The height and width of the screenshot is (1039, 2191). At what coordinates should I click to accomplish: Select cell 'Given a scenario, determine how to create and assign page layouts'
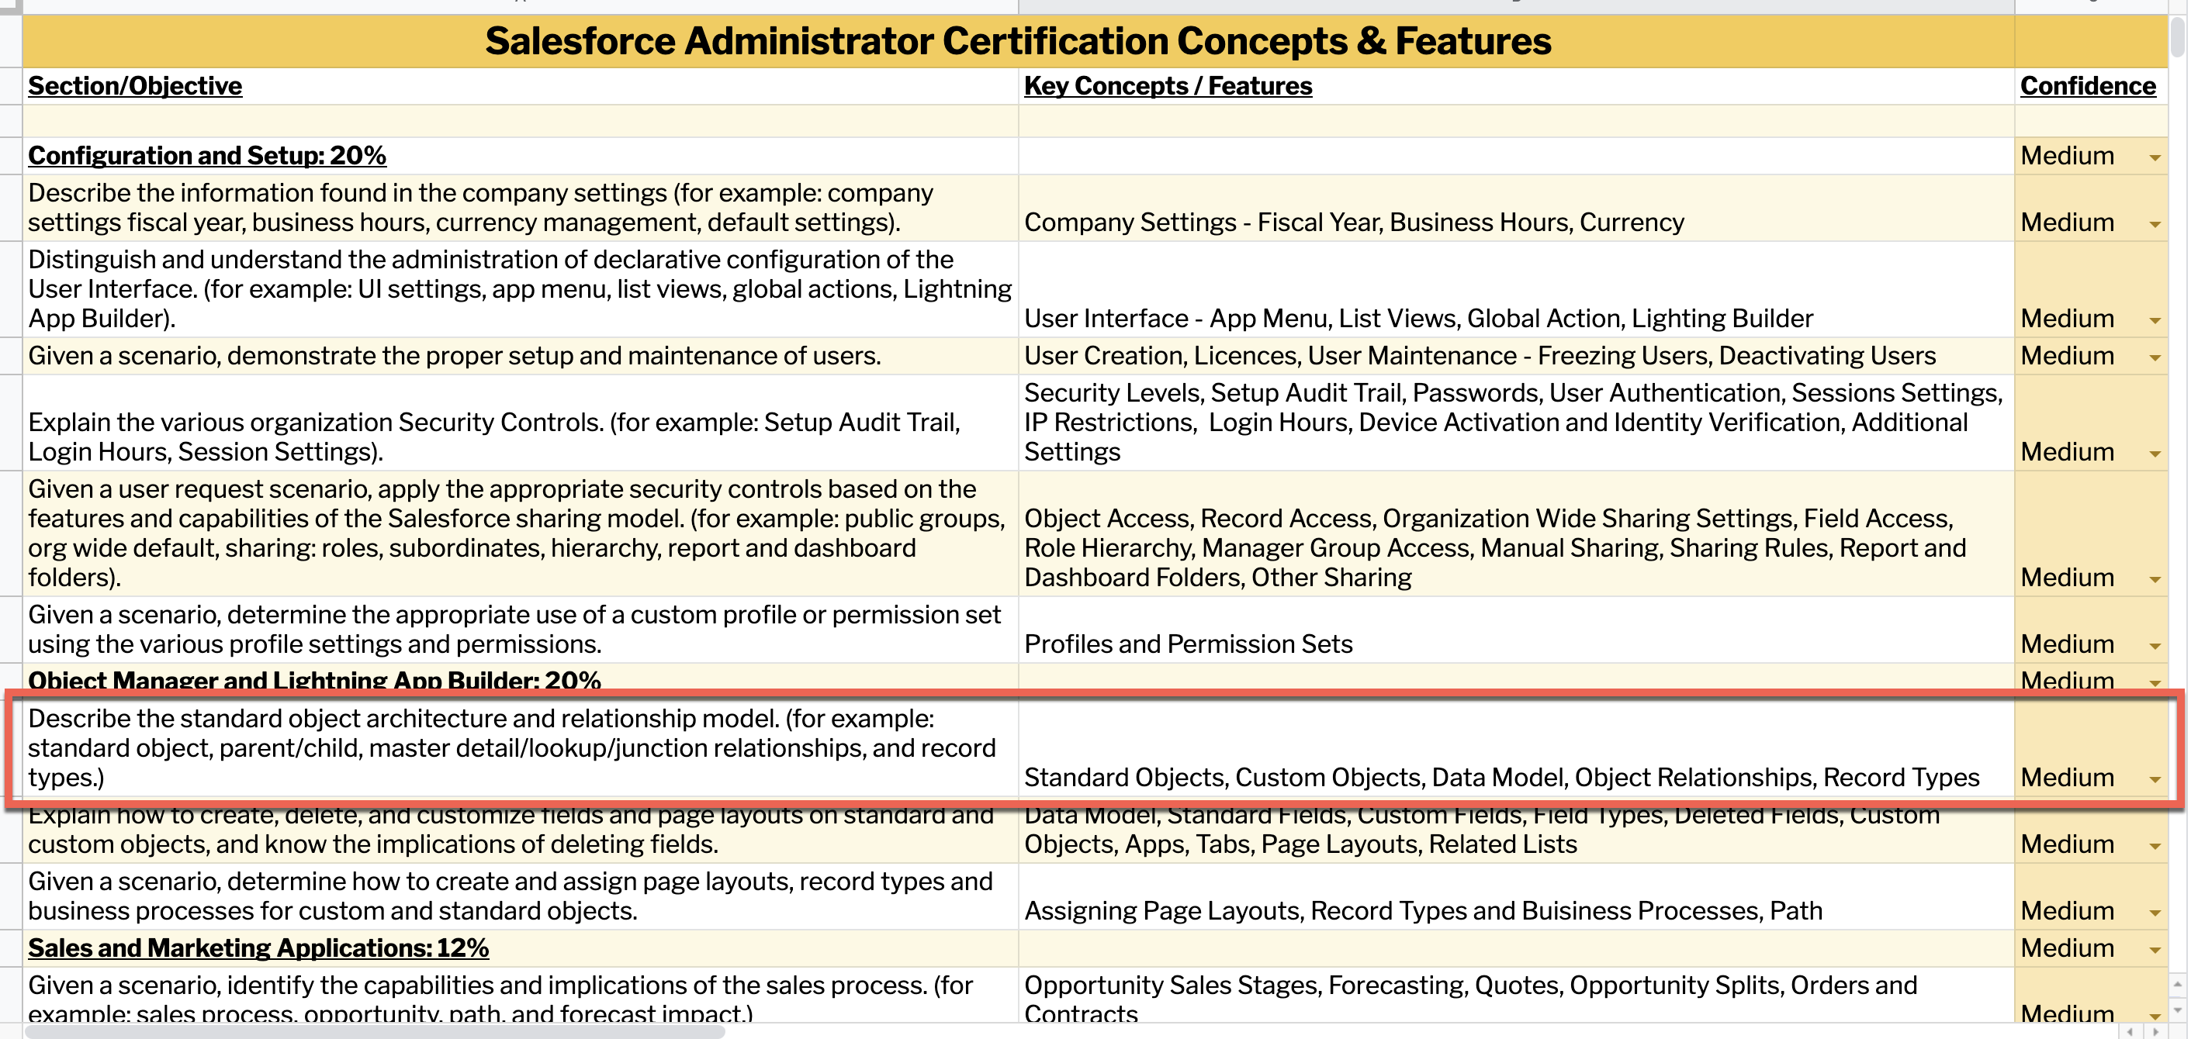point(521,896)
